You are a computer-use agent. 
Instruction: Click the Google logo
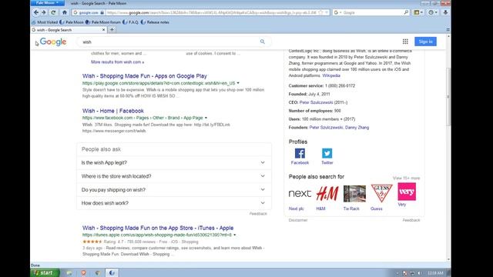(53, 42)
